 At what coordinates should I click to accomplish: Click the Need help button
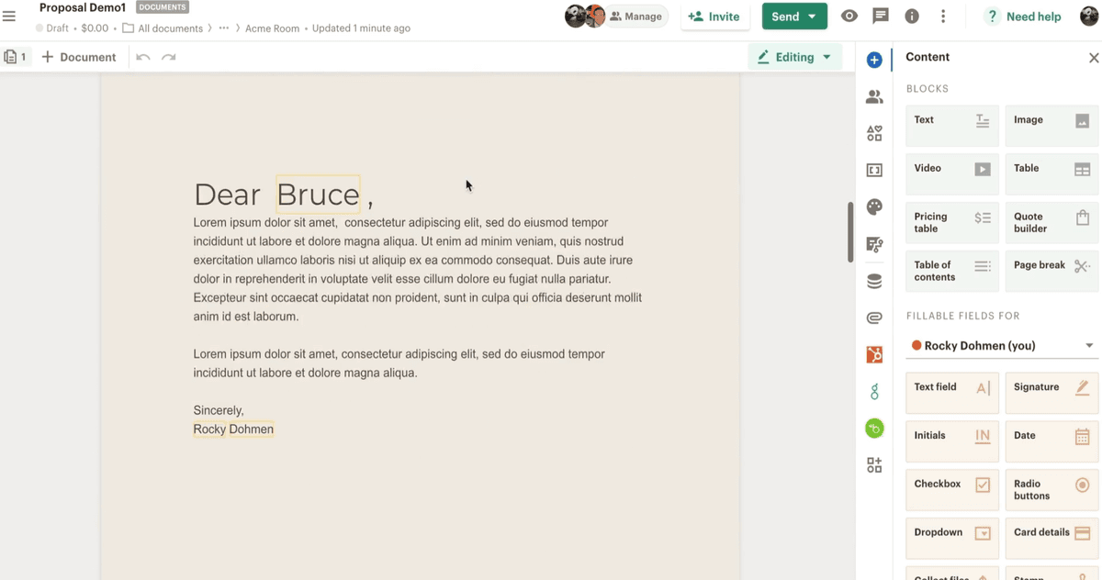pos(1022,17)
